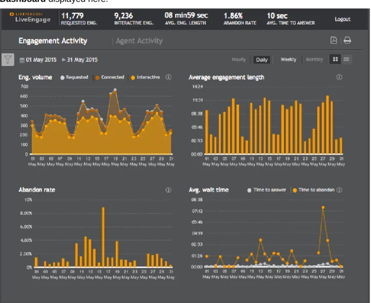Image resolution: width=371 pixels, height=303 pixels.
Task: Click the Abandon rate chart title
Action: (x=37, y=190)
